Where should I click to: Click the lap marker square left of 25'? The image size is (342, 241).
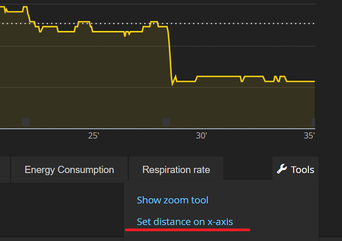coord(26,122)
